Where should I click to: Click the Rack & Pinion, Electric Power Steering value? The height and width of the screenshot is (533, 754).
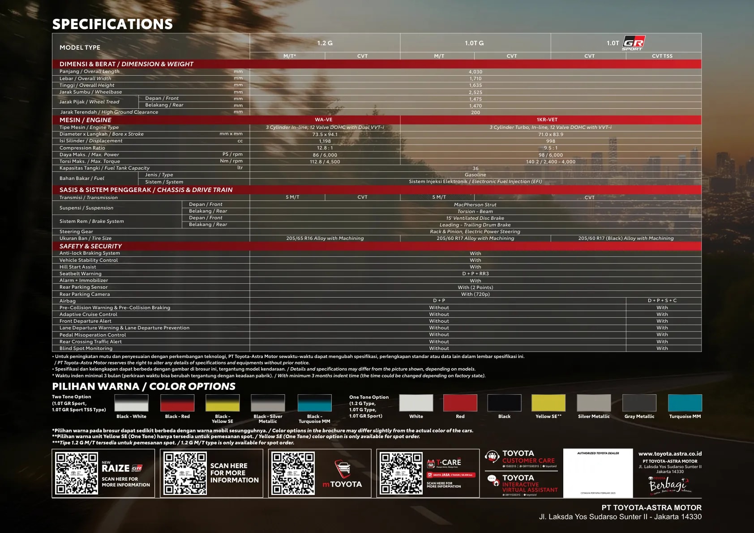click(x=475, y=231)
